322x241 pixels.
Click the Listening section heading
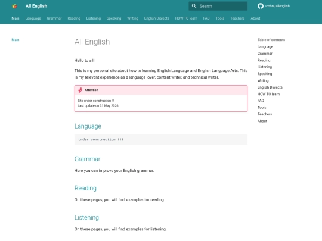(x=86, y=217)
